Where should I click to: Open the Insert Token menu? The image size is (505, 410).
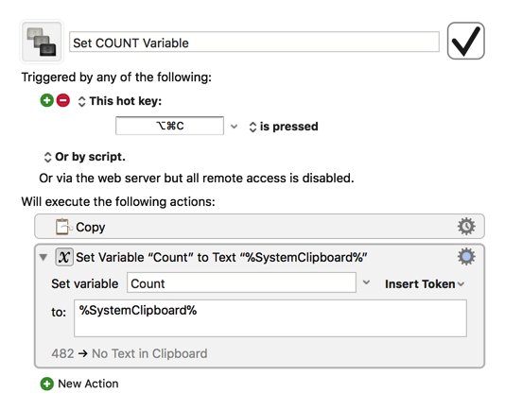click(x=425, y=284)
